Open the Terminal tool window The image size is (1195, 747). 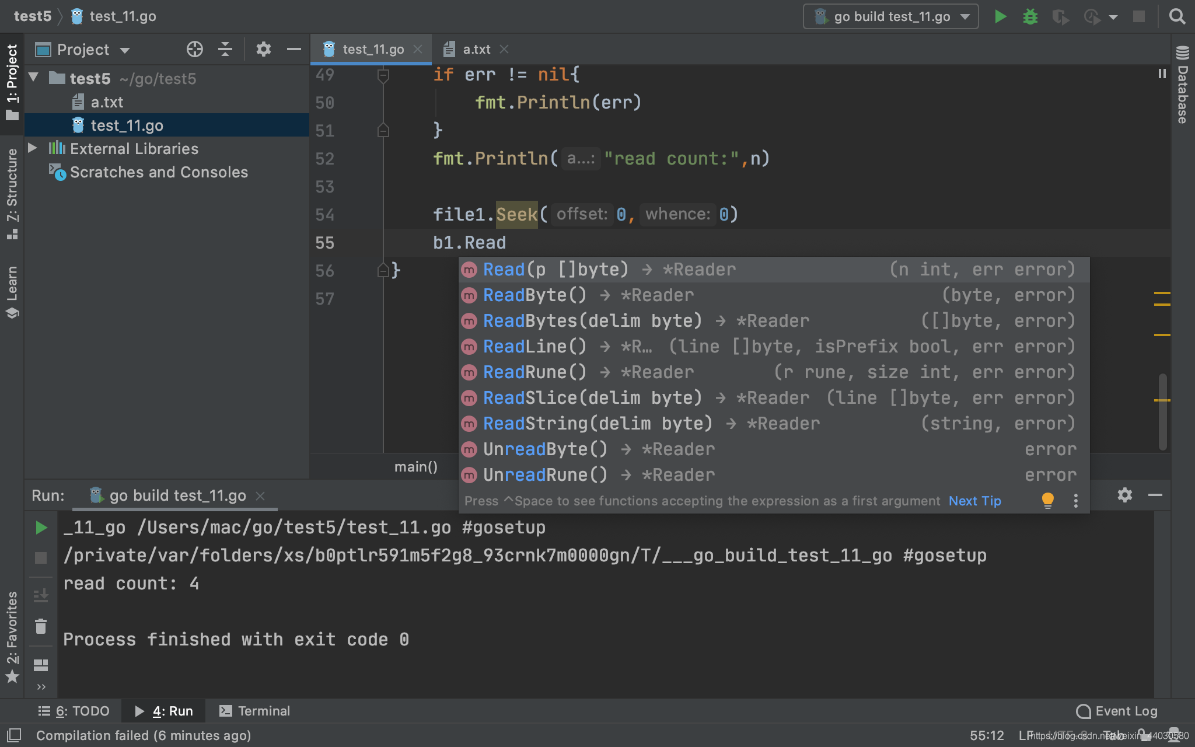[x=254, y=711]
